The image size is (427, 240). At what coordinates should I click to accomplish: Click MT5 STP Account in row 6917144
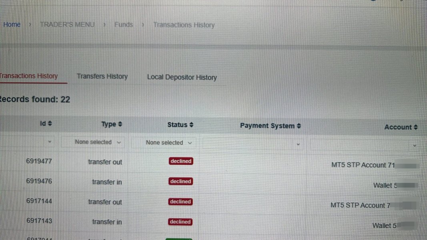[x=373, y=205]
